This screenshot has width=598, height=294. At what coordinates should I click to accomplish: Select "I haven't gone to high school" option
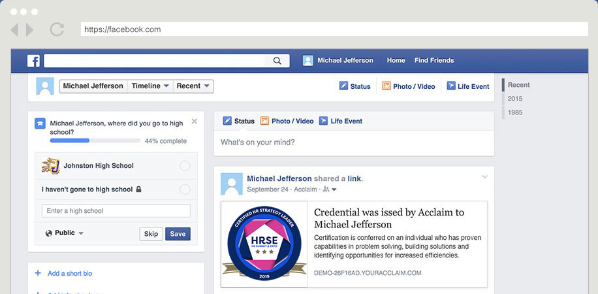point(185,189)
